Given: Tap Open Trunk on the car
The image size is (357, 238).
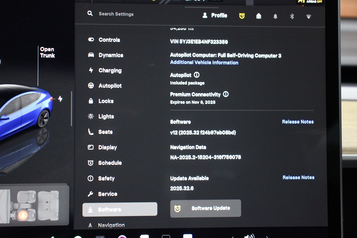Looking at the screenshot, I should click(x=47, y=52).
